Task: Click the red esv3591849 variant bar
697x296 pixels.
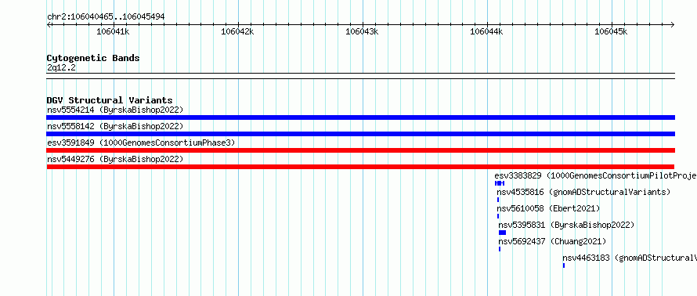Action: [x=360, y=150]
